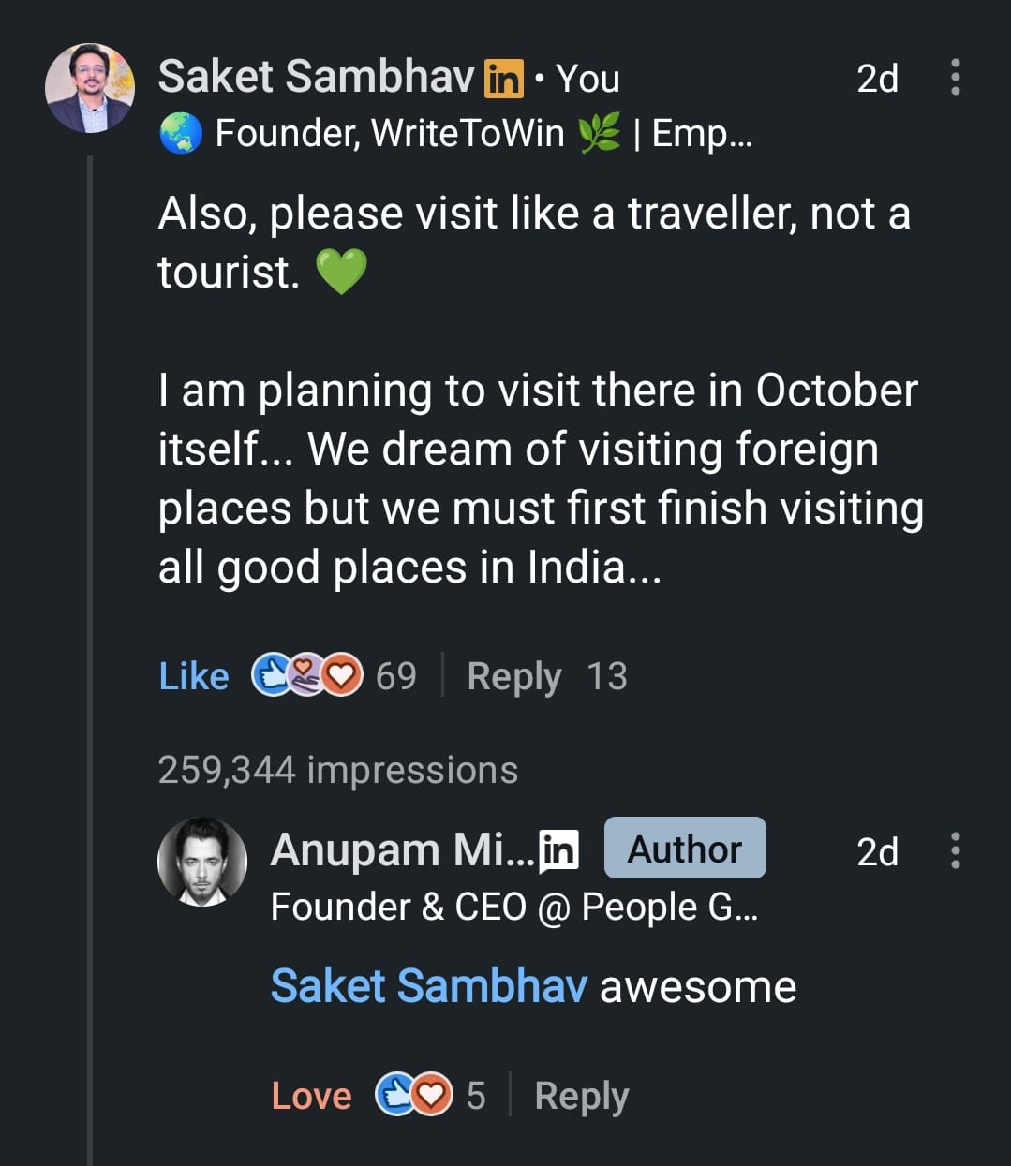
Task: Reply to Saket's comment
Action: [513, 676]
